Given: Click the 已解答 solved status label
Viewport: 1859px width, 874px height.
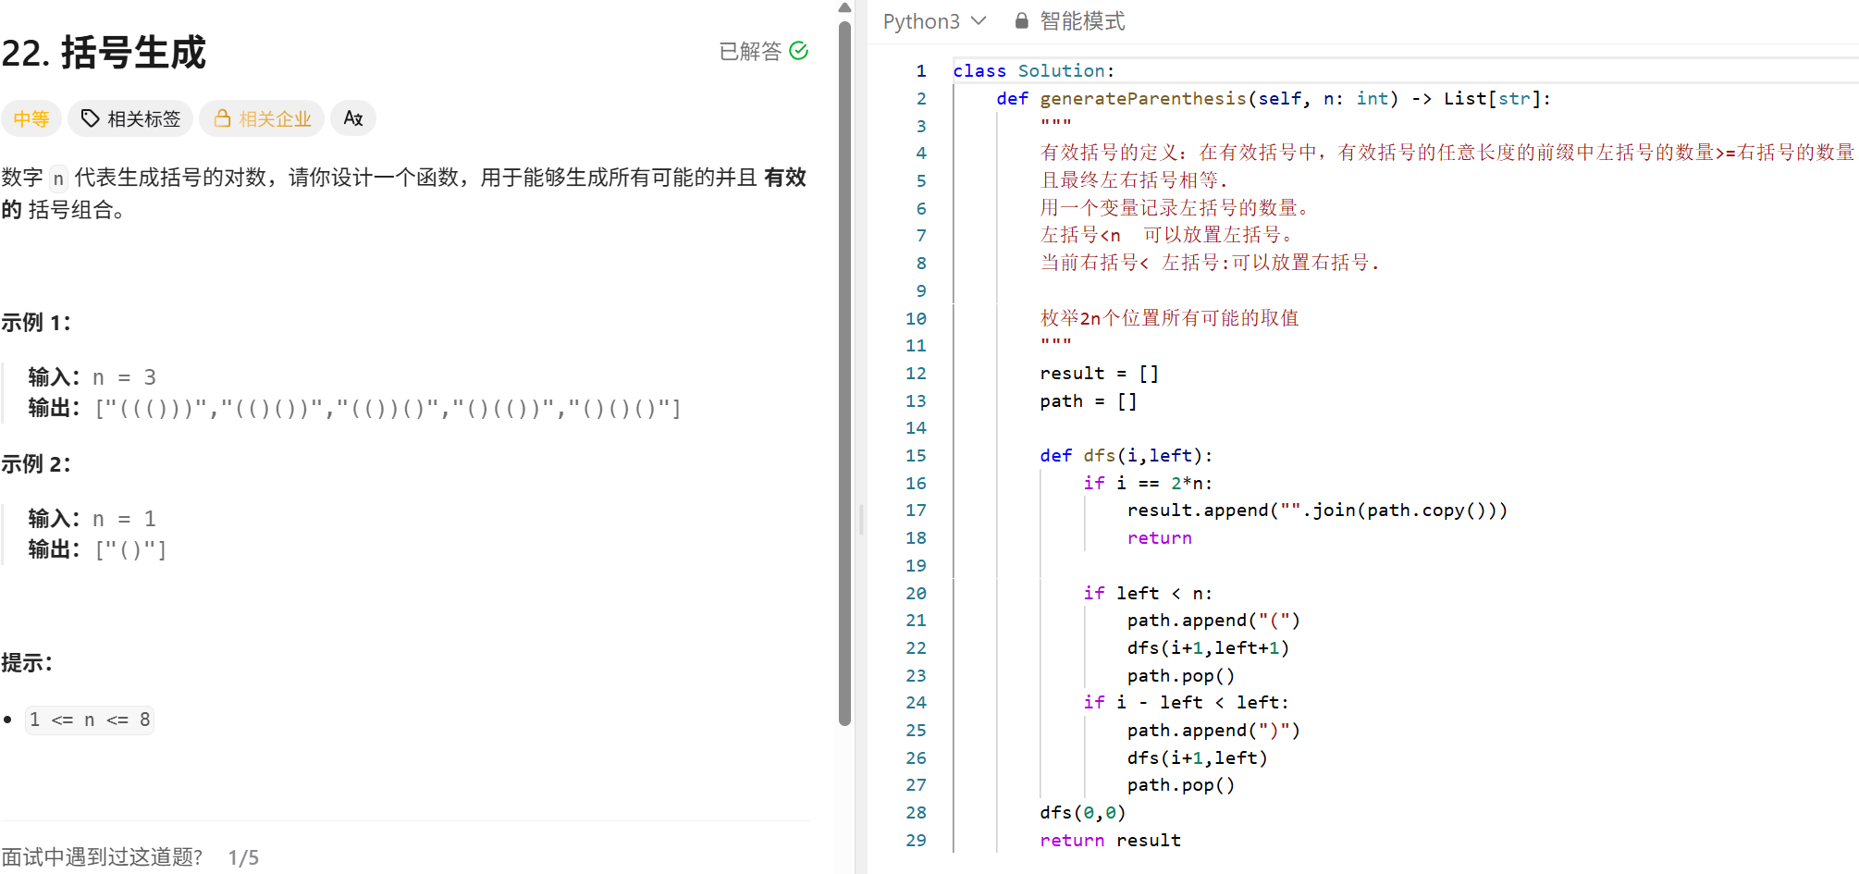Looking at the screenshot, I should click(750, 51).
